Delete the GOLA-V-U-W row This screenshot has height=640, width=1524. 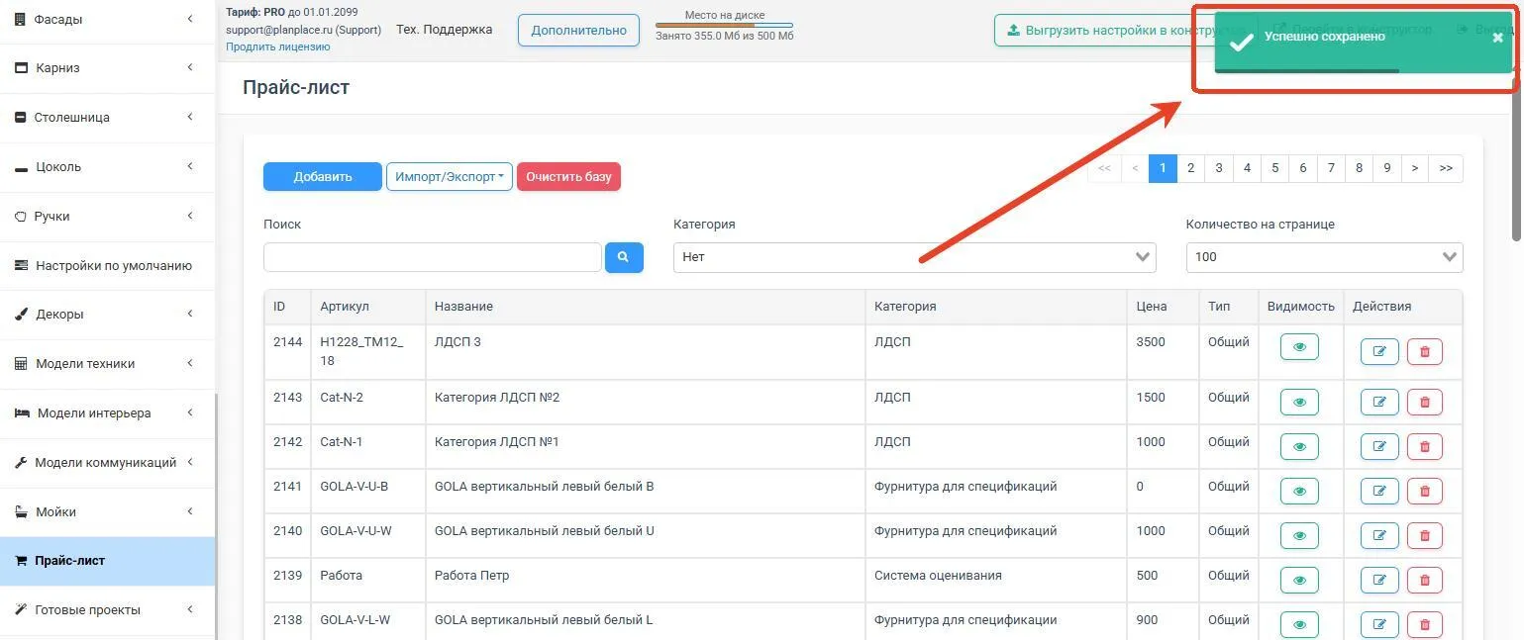pyautogui.click(x=1425, y=535)
